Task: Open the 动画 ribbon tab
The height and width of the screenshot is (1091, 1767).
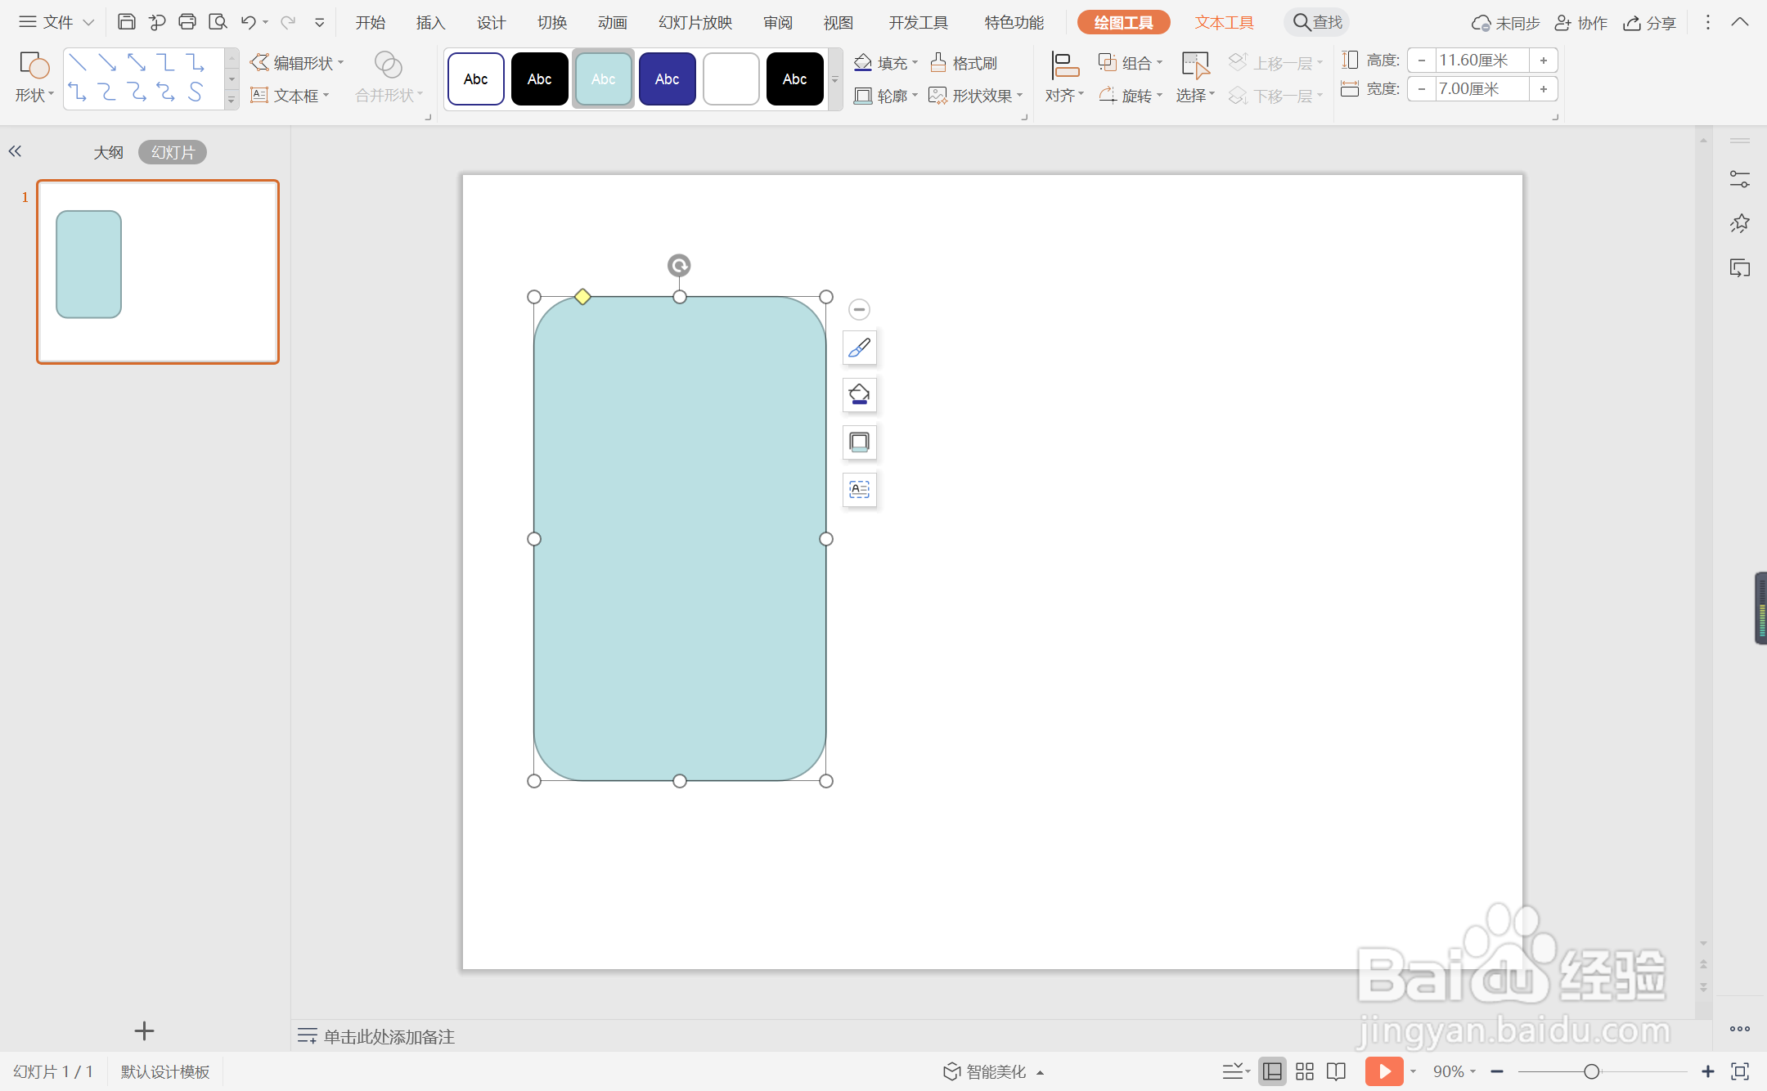Action: pos(612,22)
